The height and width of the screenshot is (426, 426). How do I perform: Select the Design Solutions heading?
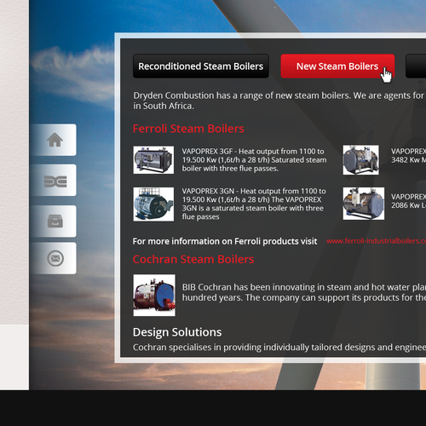(x=177, y=332)
